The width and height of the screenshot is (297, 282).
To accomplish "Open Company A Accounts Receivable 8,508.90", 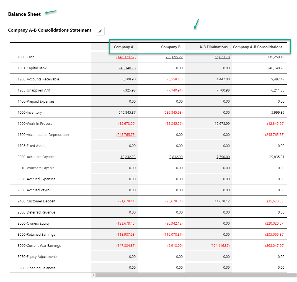I will point(129,79).
